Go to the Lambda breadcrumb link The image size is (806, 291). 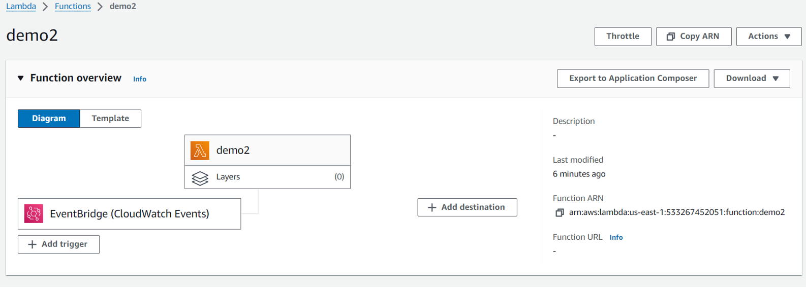(21, 6)
